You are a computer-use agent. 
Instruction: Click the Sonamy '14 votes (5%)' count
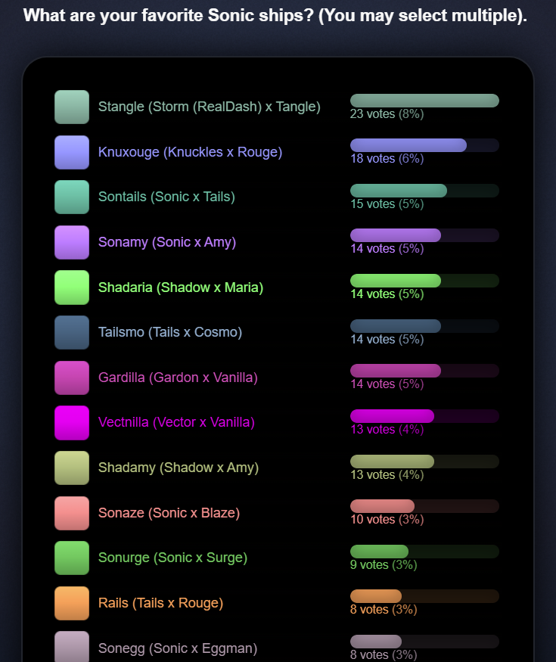[x=387, y=249]
